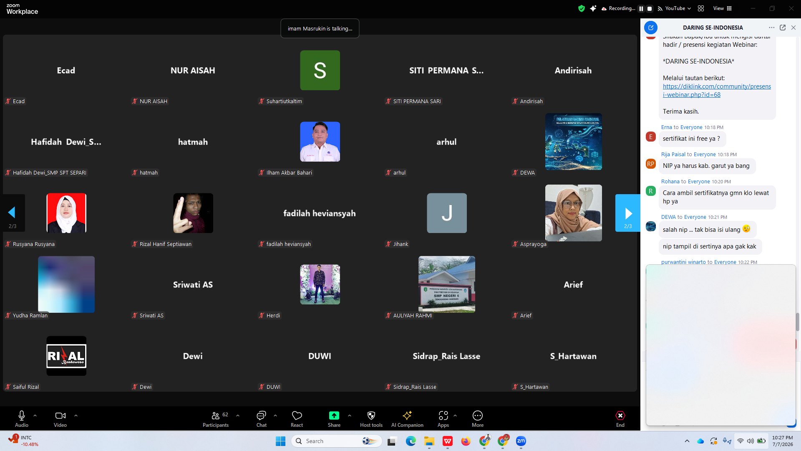Open chat panel three-dot options menu

click(771, 28)
